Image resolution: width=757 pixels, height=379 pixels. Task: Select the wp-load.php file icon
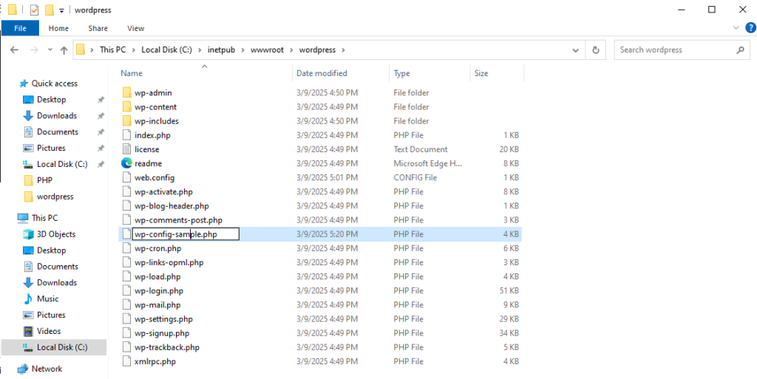(126, 277)
